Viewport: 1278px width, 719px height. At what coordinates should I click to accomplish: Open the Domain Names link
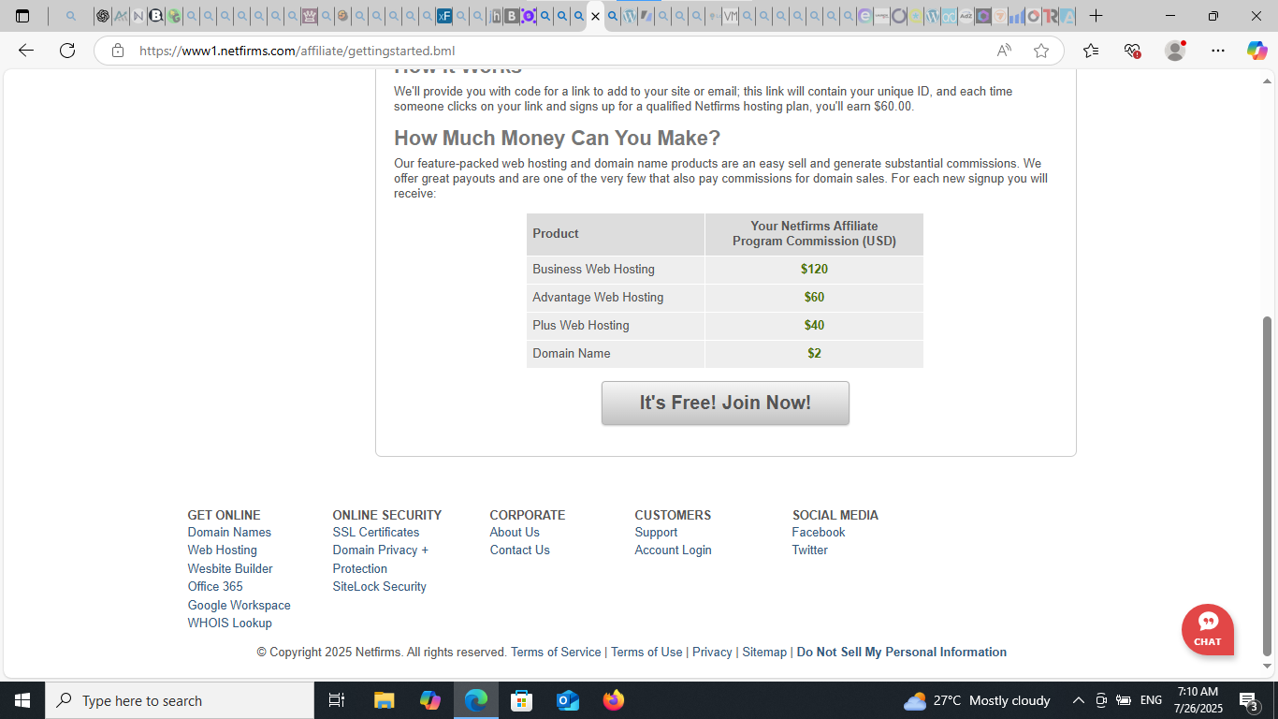(x=229, y=532)
